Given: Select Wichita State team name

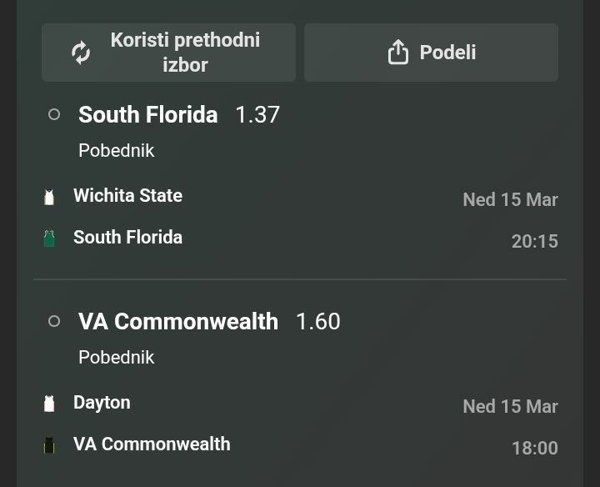Looking at the screenshot, I should pos(127,196).
